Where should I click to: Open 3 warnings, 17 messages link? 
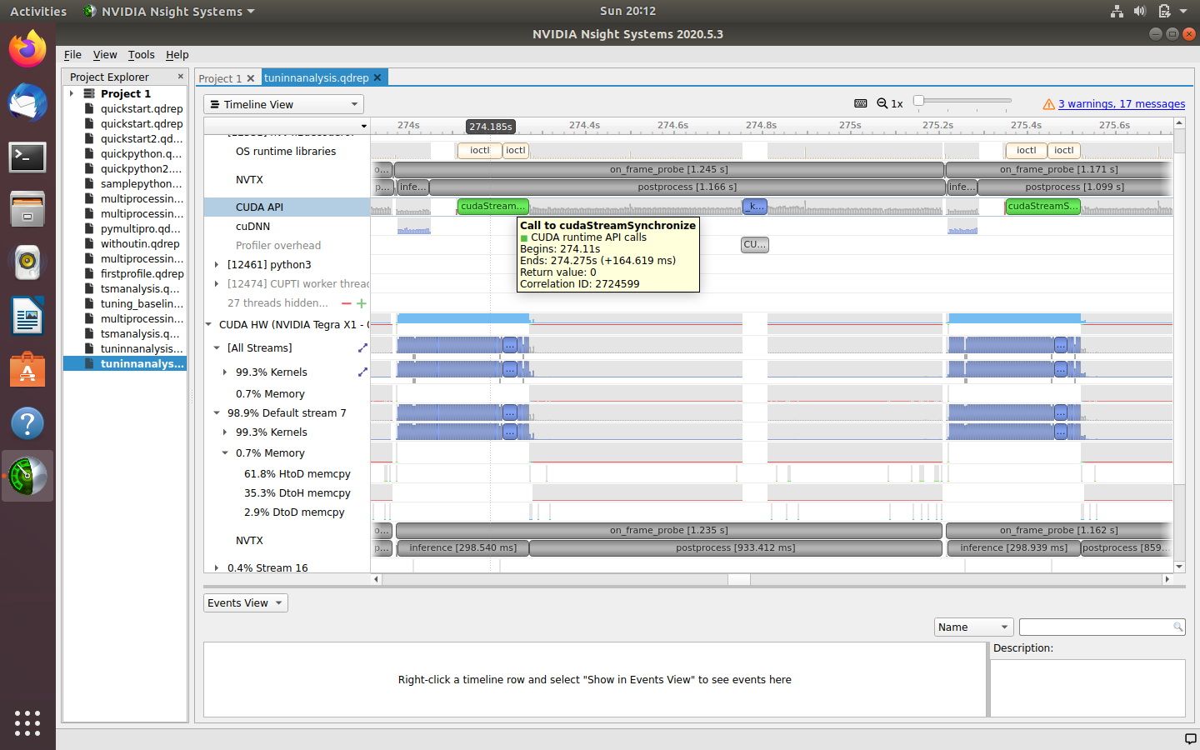click(1122, 104)
